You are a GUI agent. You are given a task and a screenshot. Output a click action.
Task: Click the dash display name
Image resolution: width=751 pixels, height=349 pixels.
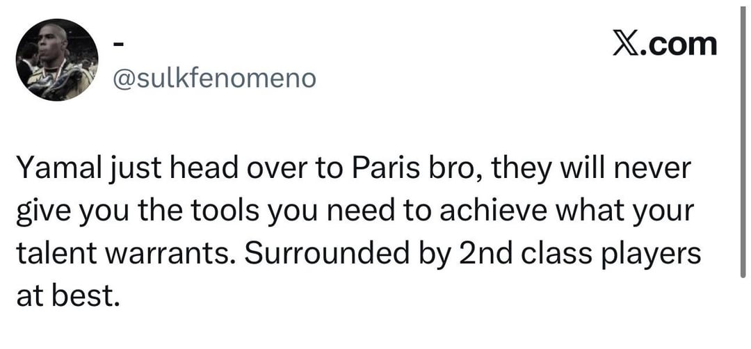point(118,44)
